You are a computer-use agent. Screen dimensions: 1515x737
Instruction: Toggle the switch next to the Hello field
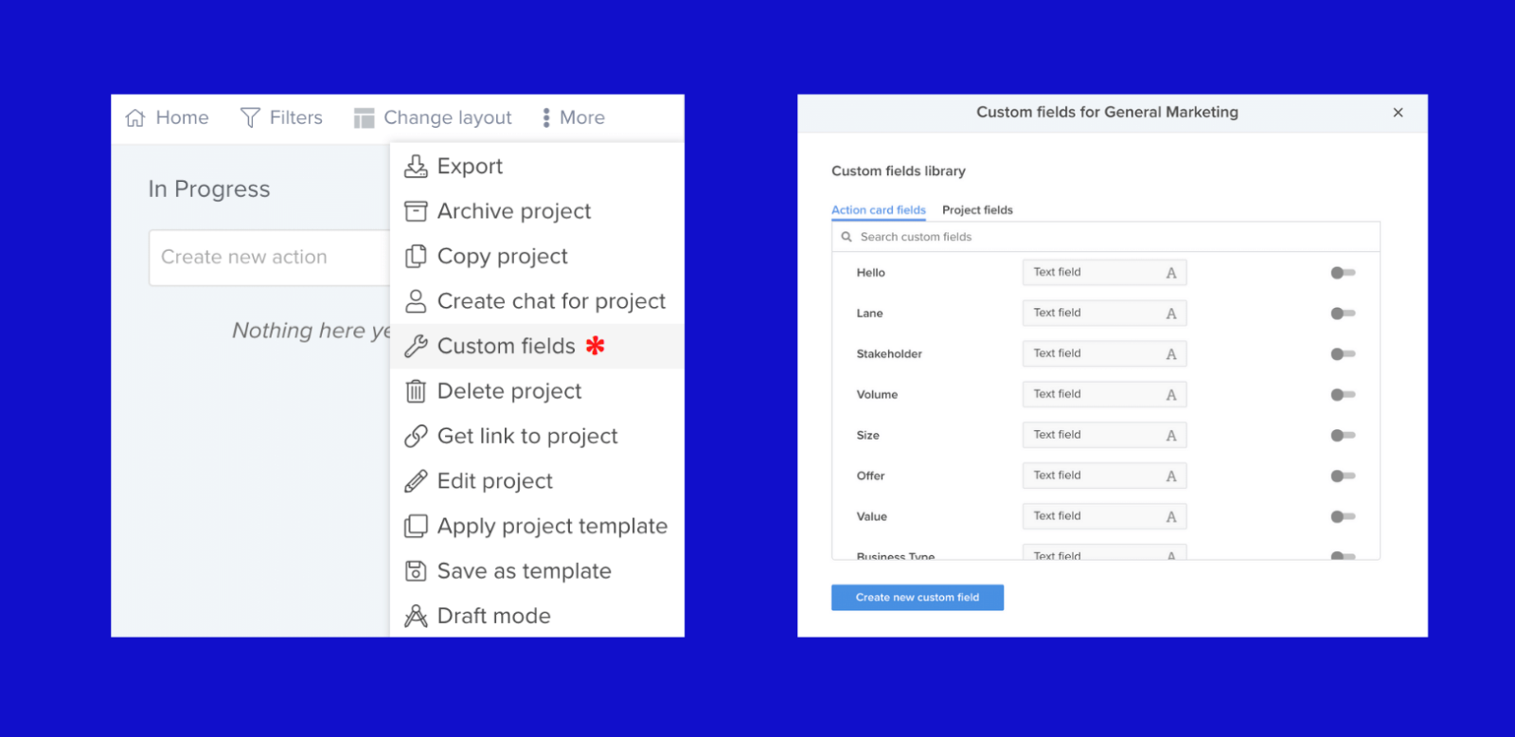point(1342,272)
